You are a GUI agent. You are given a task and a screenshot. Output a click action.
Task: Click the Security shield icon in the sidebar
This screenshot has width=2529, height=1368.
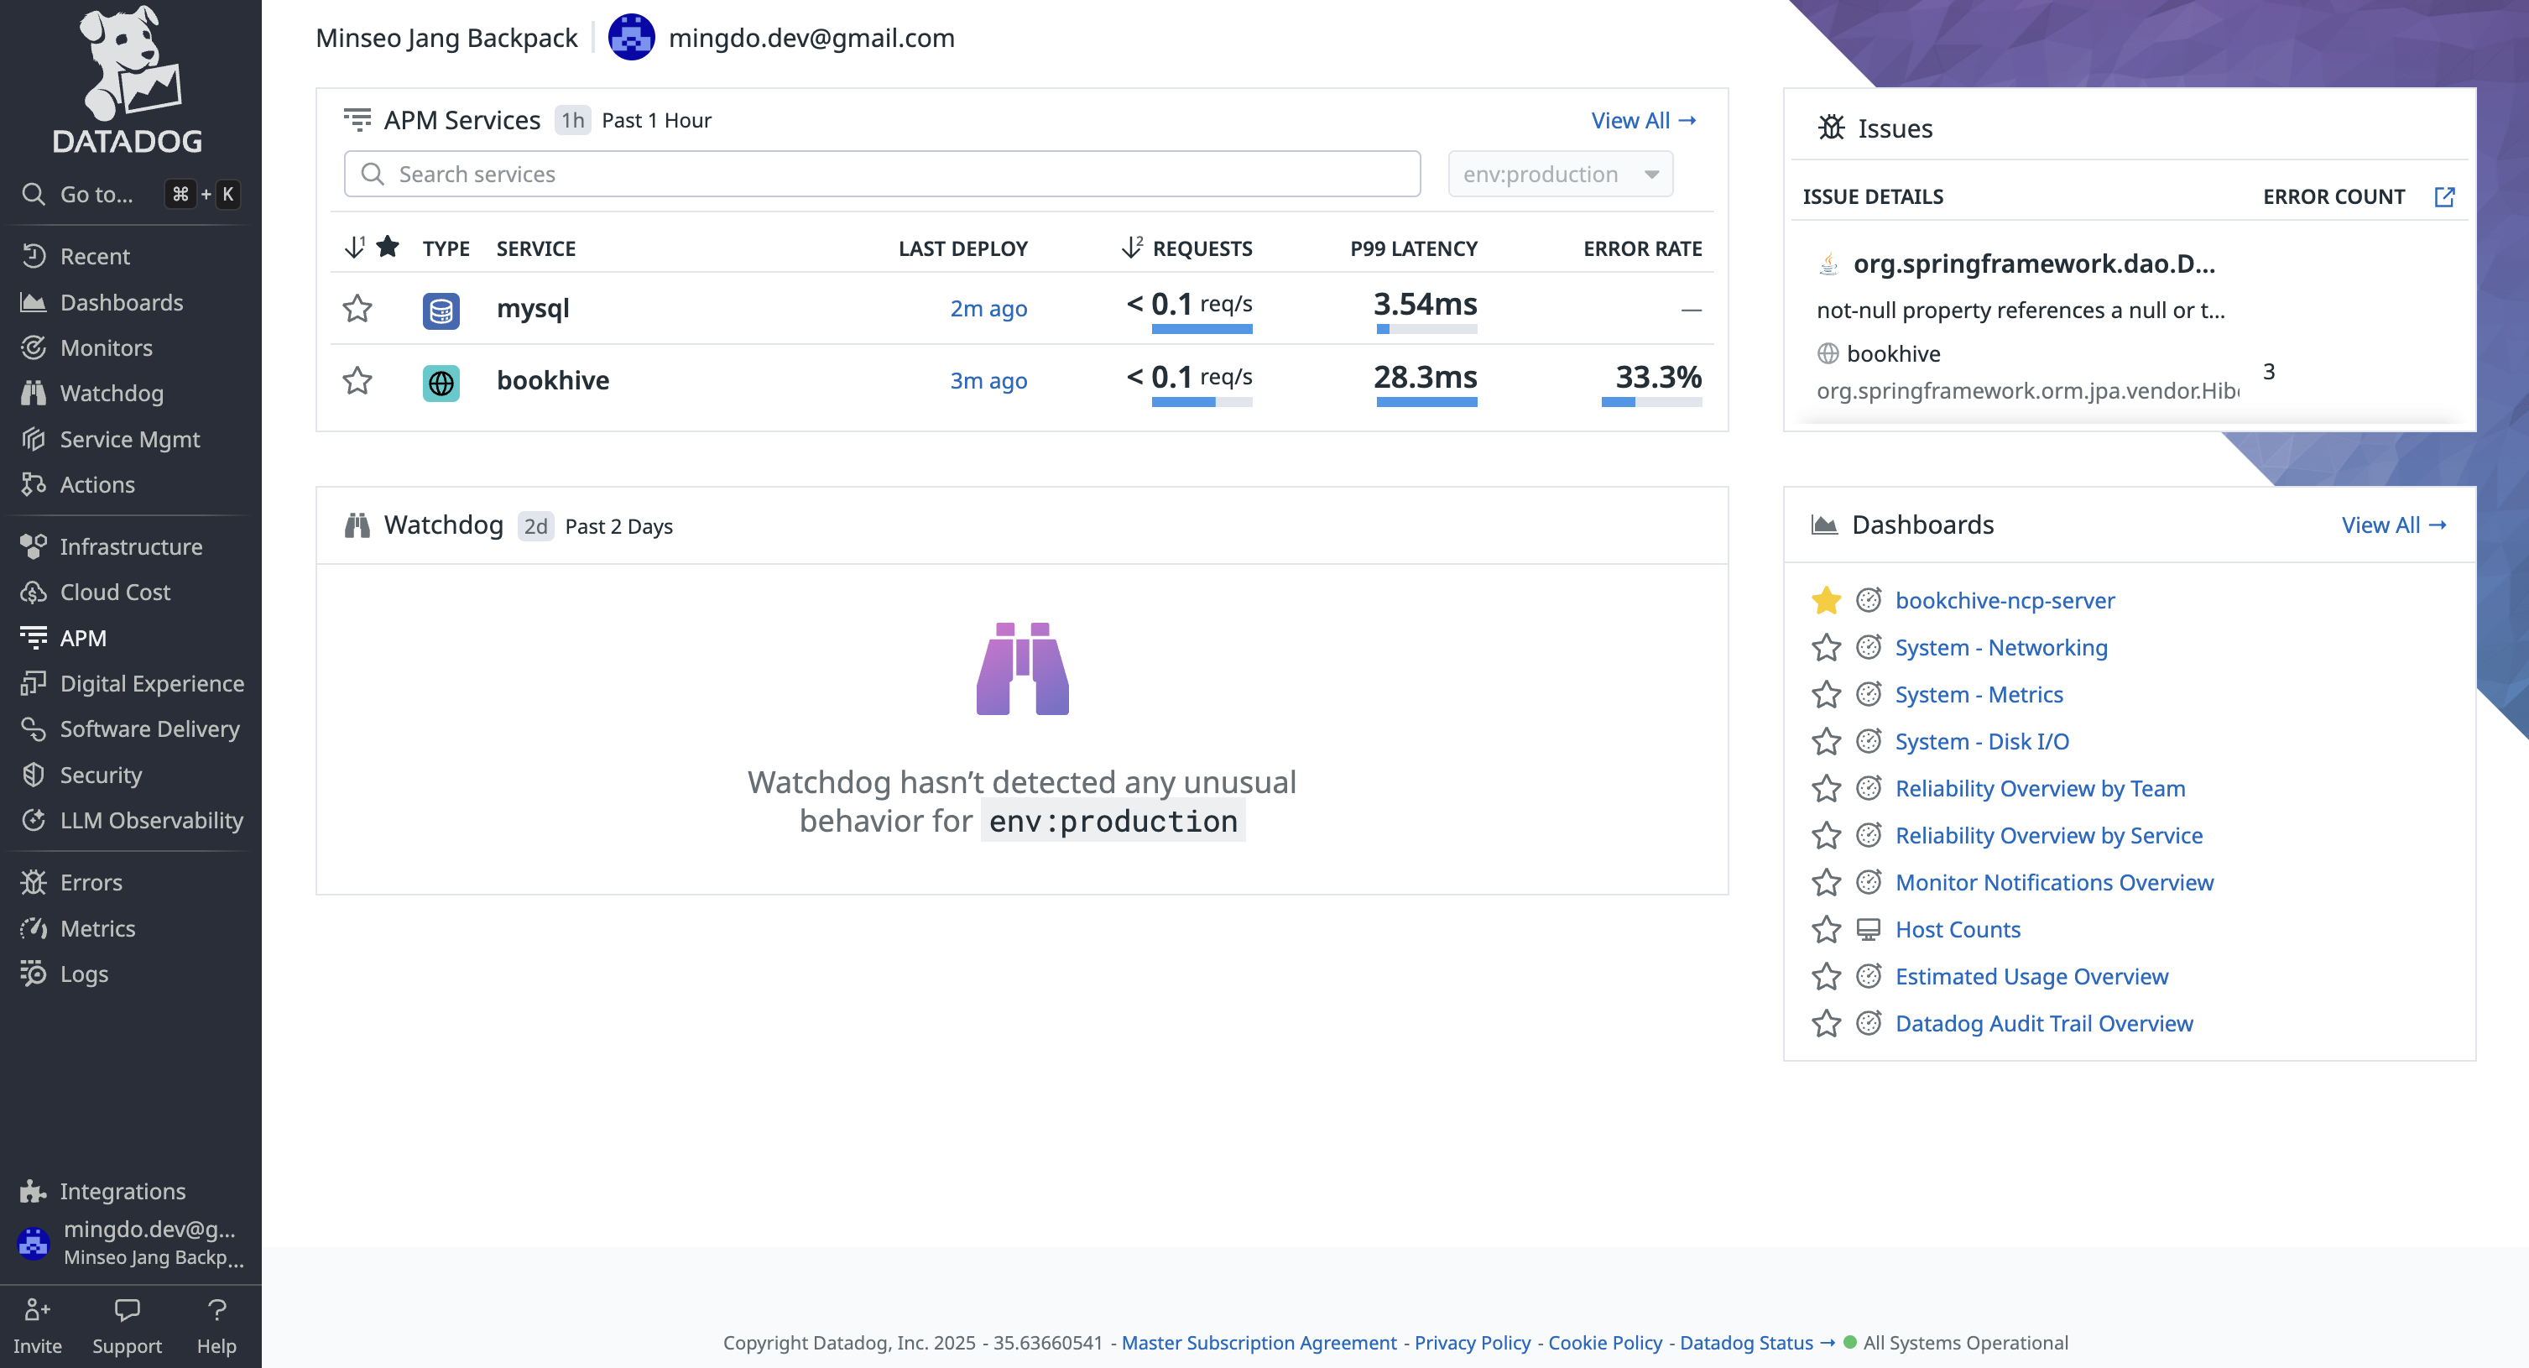point(34,775)
